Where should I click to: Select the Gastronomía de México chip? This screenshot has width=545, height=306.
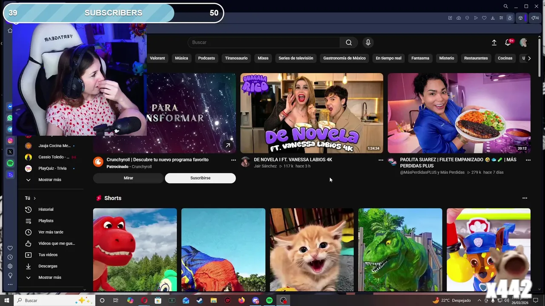click(x=344, y=58)
